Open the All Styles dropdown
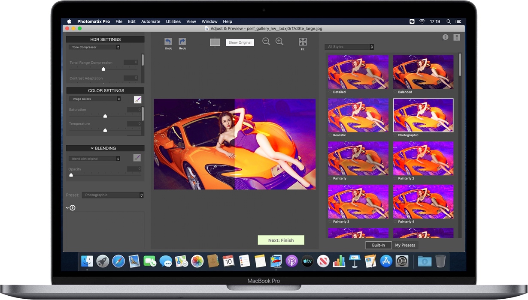 [x=349, y=46]
